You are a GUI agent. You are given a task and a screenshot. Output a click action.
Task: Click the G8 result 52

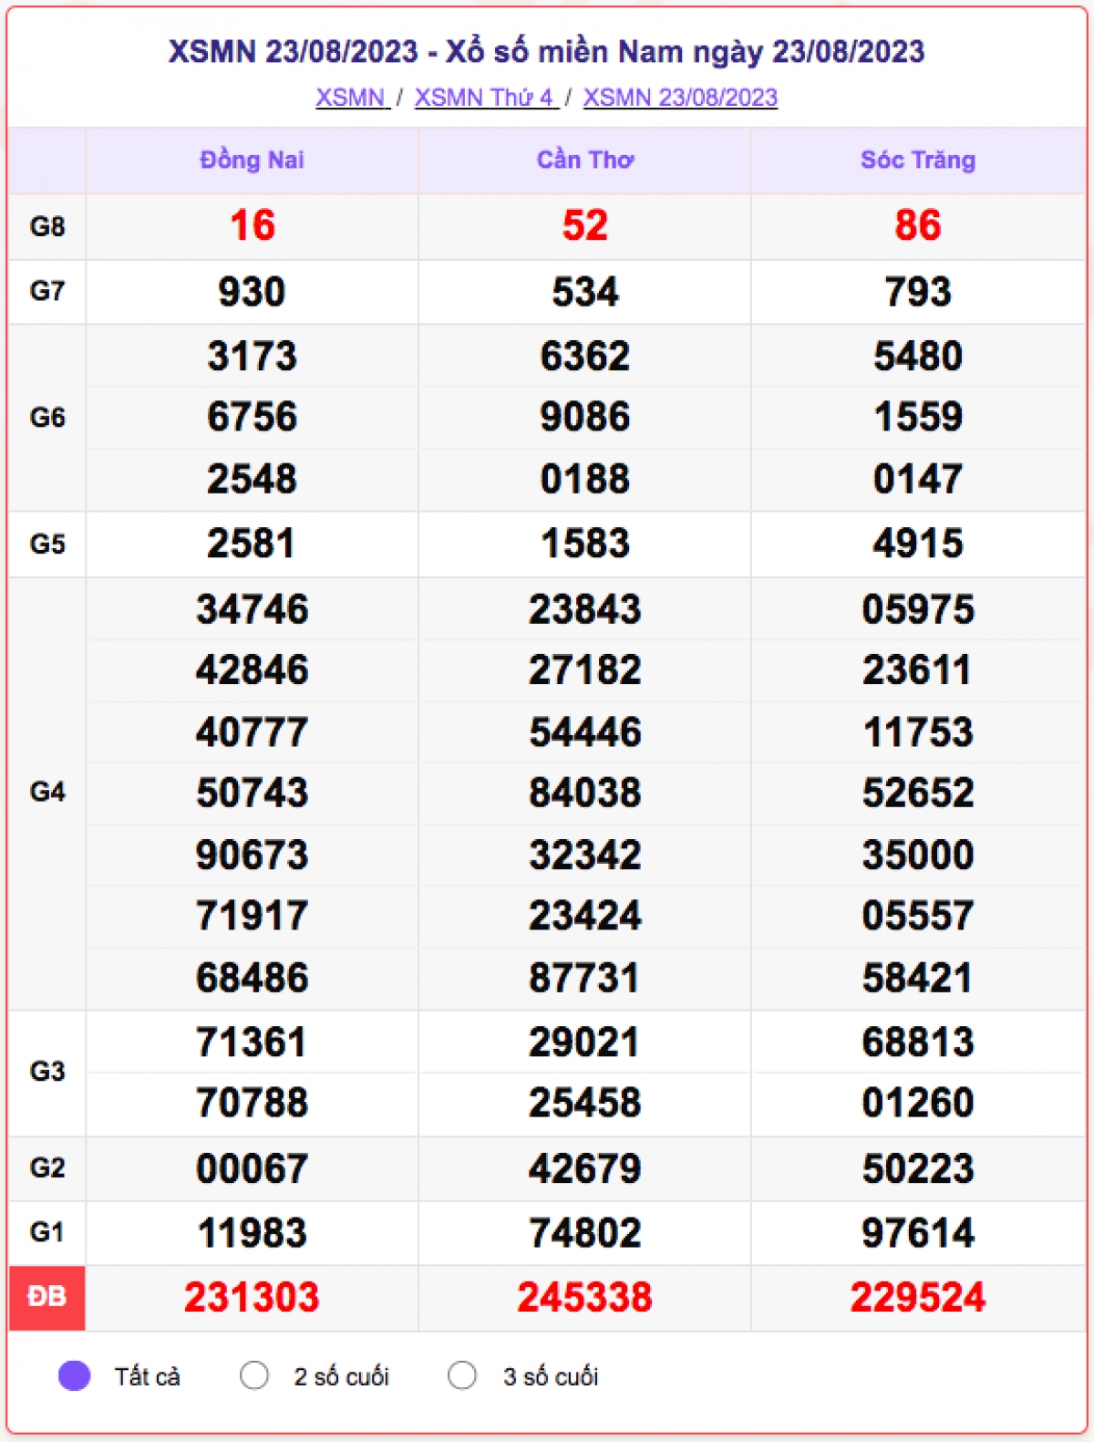(x=585, y=226)
